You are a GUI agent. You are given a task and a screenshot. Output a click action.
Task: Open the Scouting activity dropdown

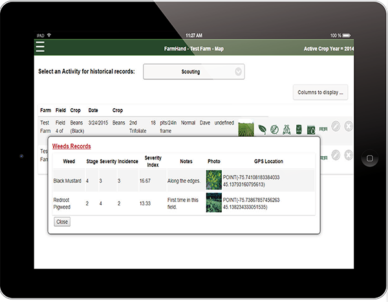(194, 72)
